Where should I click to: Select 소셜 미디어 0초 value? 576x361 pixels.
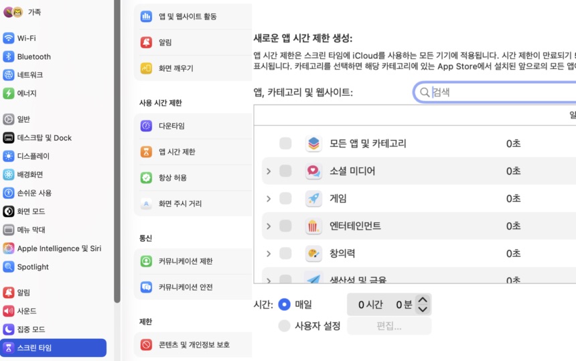pos(513,171)
